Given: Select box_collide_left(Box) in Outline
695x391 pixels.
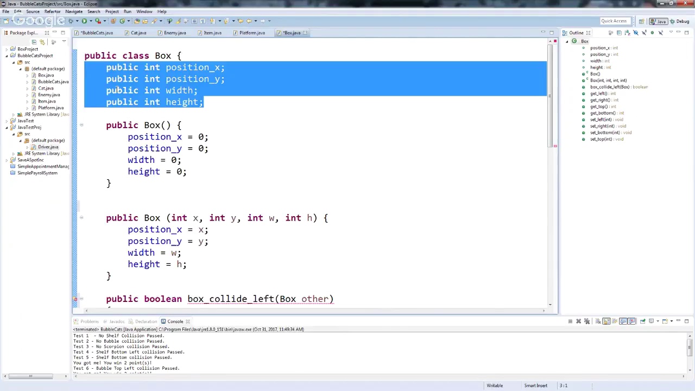Looking at the screenshot, I should click(618, 87).
